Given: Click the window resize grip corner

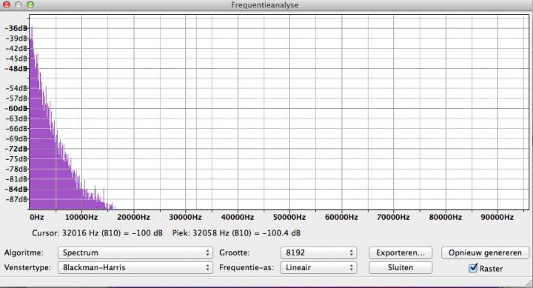Looking at the screenshot, I should click(x=529, y=284).
